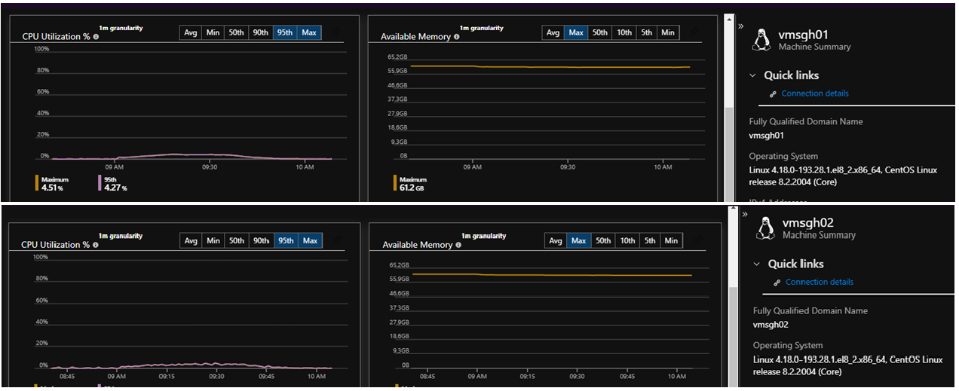Enable 90th on vmsgh01 CPU Utilization chart
Screen dimensions: 959x391
point(261,32)
